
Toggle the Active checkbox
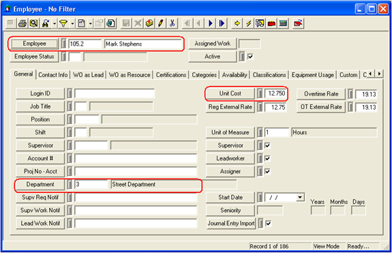tap(250, 57)
